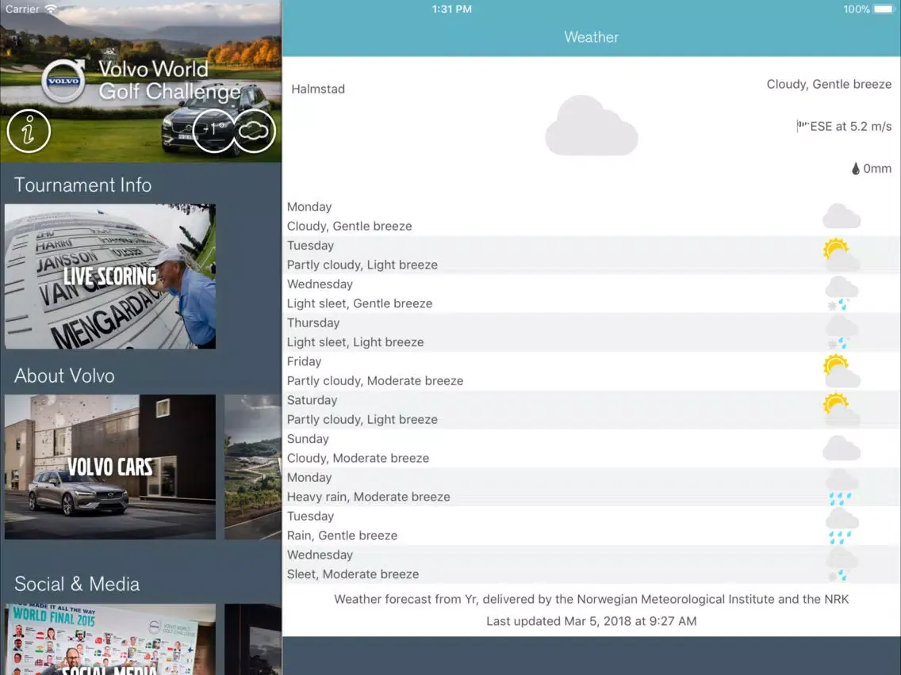Tap ESE at 5.2 m/s wind text
Screen dimensions: 901x675
[850, 126]
